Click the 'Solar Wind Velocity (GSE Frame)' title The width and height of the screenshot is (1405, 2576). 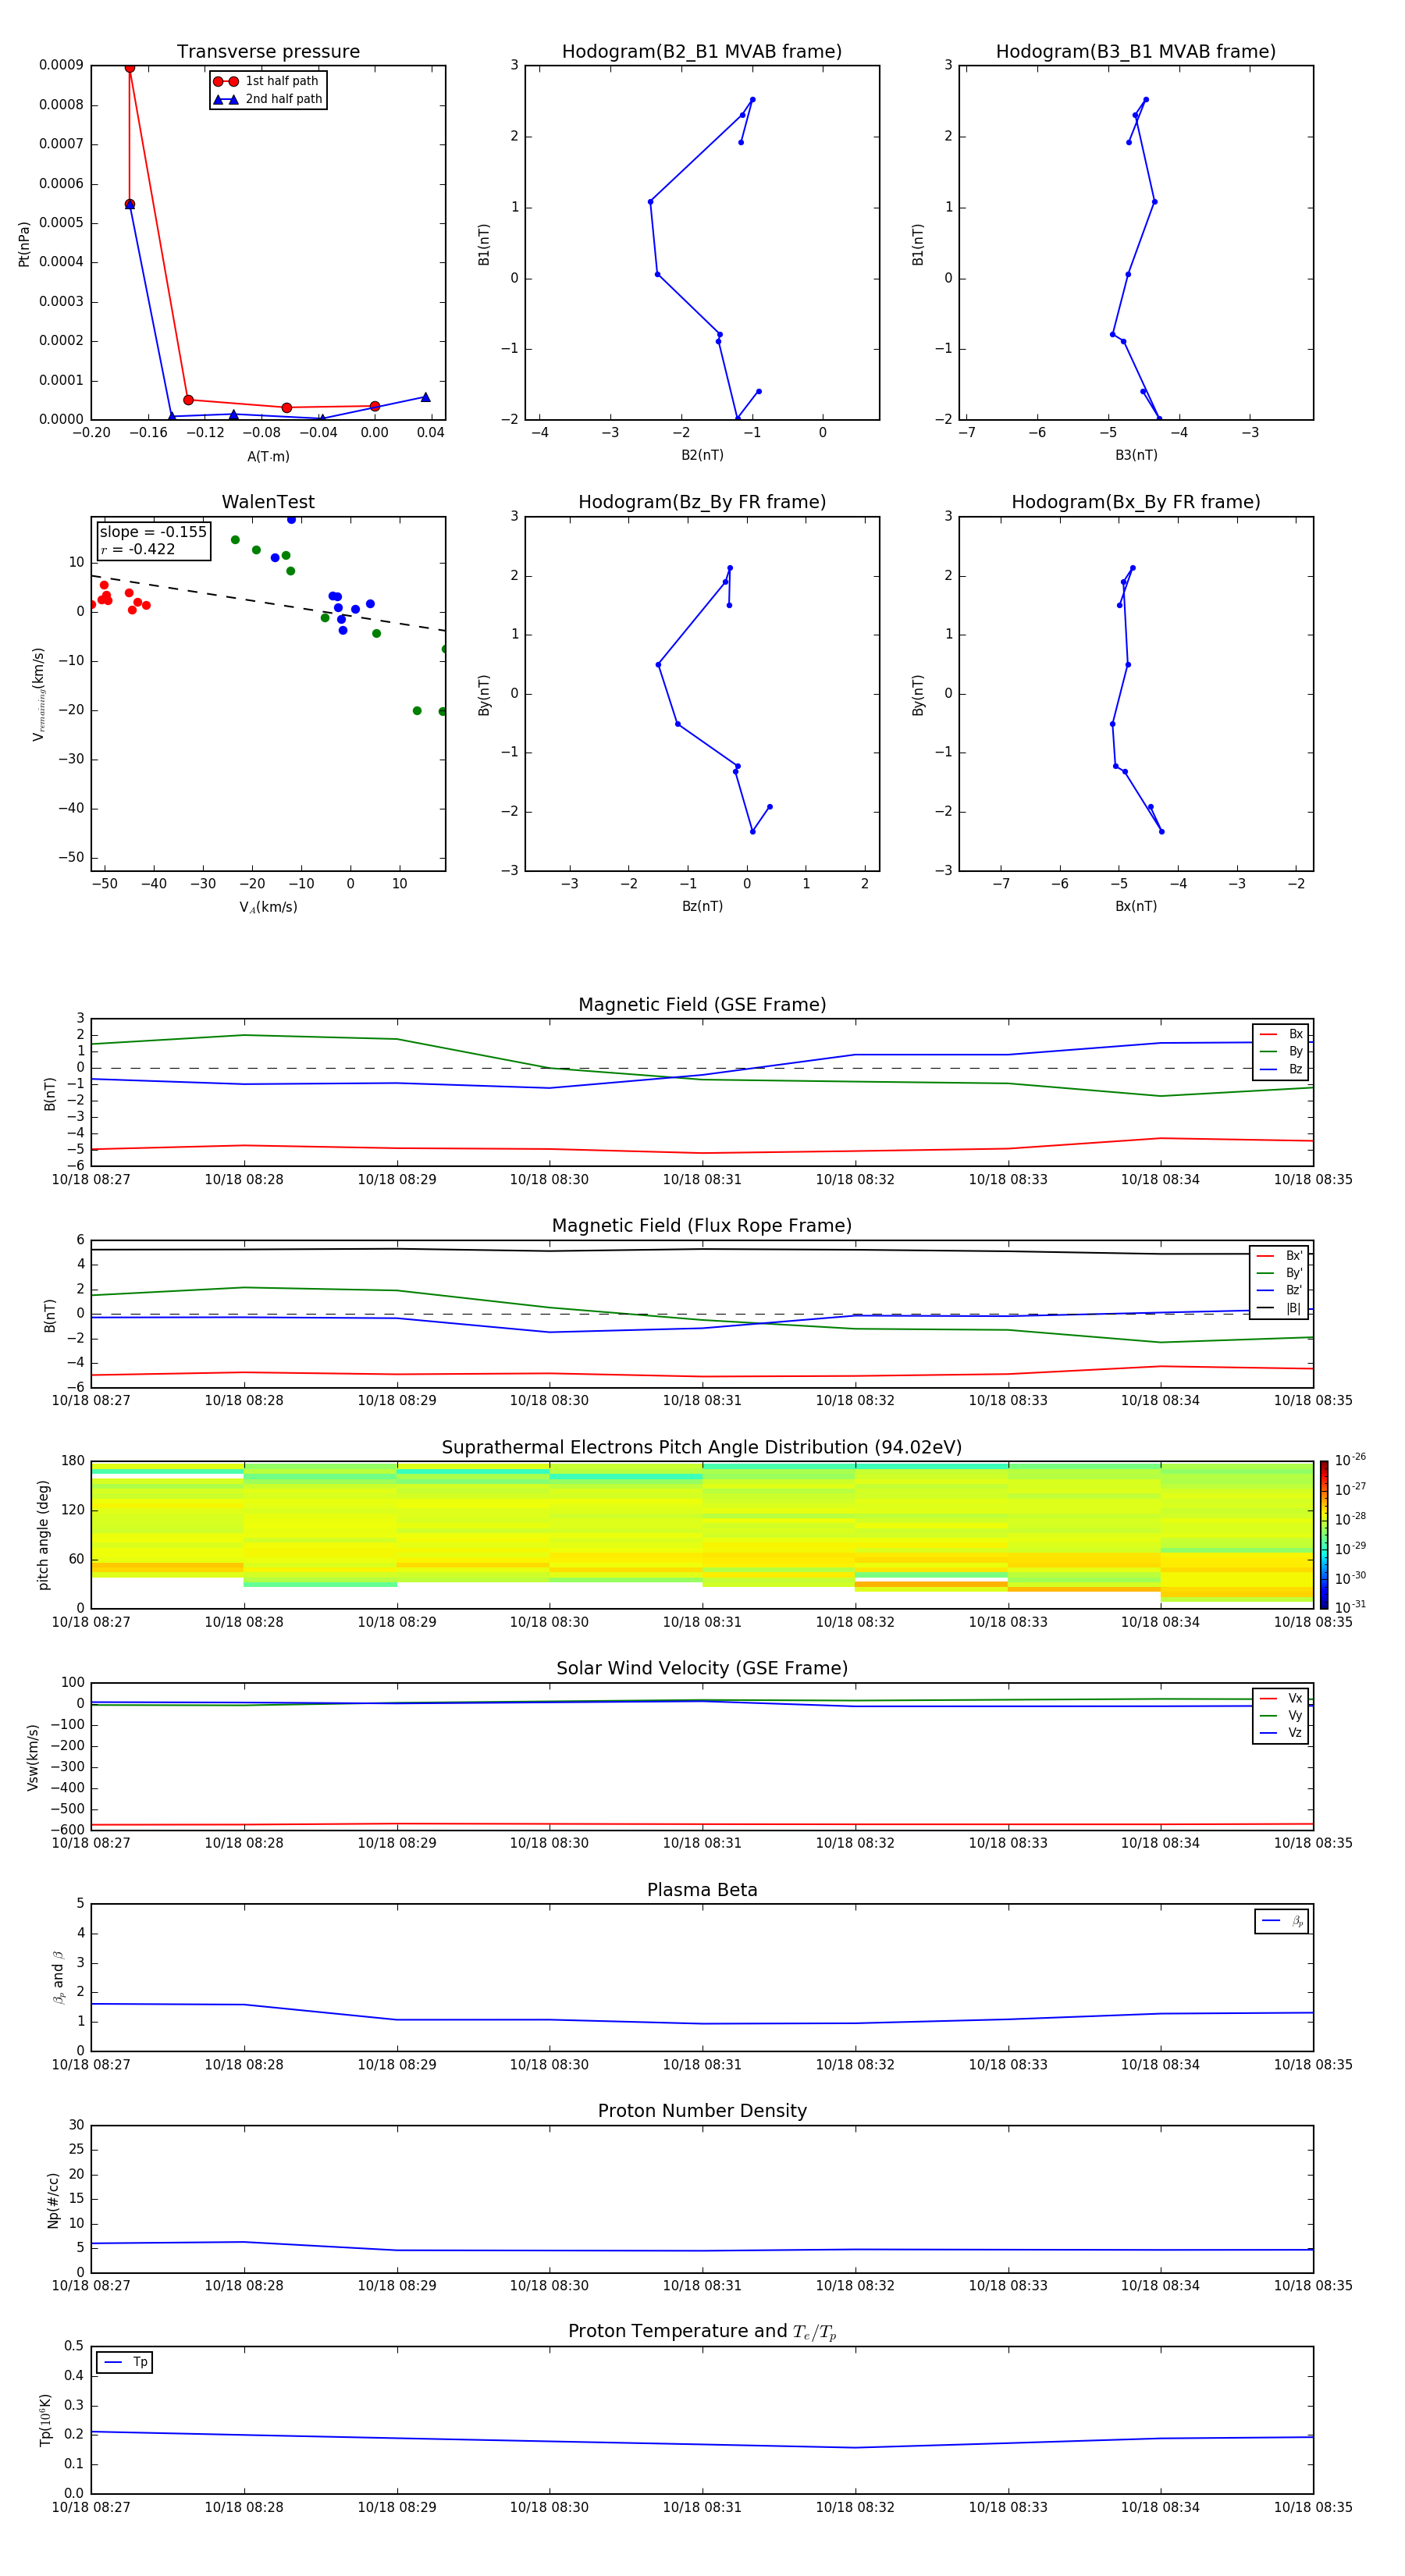pos(702,1668)
